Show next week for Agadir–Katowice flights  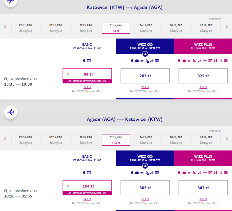[x=226, y=138]
